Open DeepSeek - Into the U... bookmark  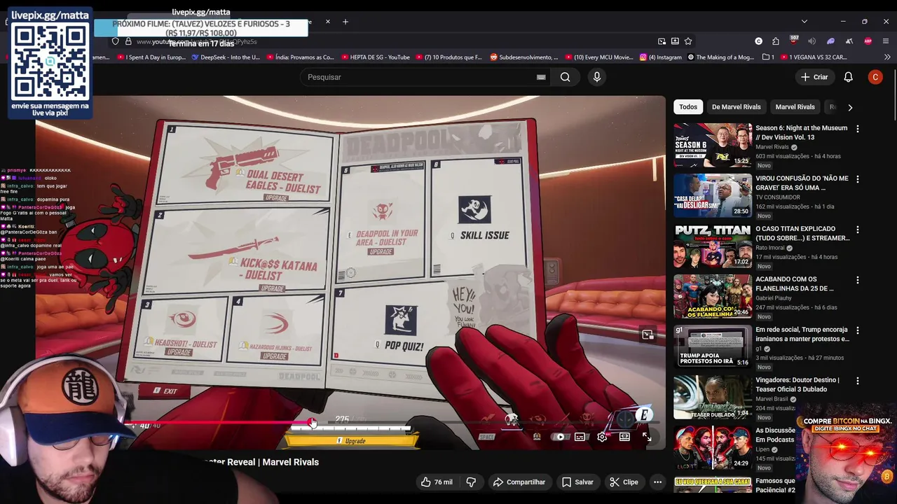[x=226, y=57]
